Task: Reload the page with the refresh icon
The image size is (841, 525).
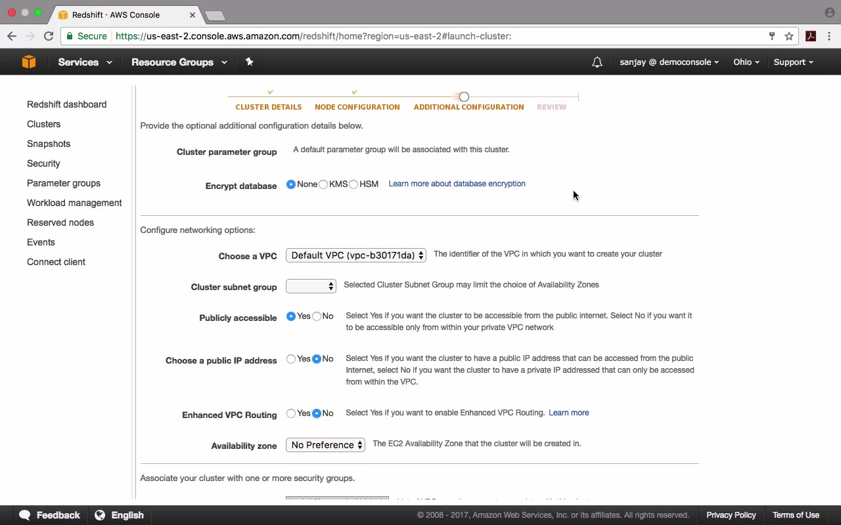Action: 49,36
